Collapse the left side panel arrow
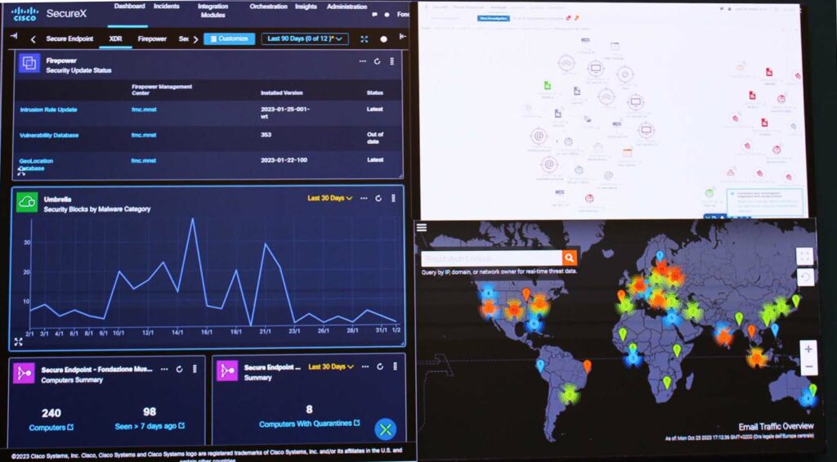The width and height of the screenshot is (837, 462). 14,37
